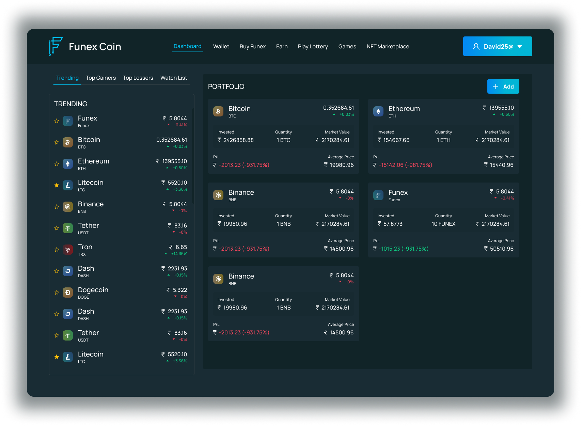Click Ethereum price 139555.10 in trending list
The image size is (581, 426).
coord(171,161)
